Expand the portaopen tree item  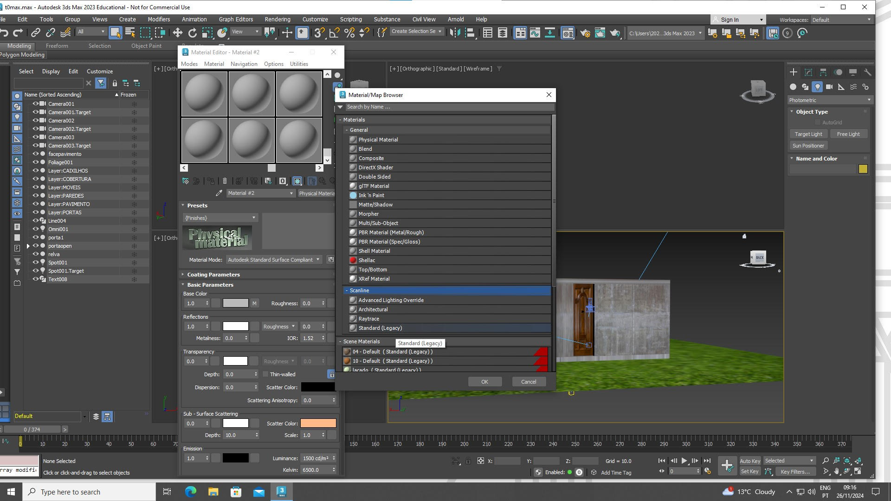pyautogui.click(x=28, y=246)
